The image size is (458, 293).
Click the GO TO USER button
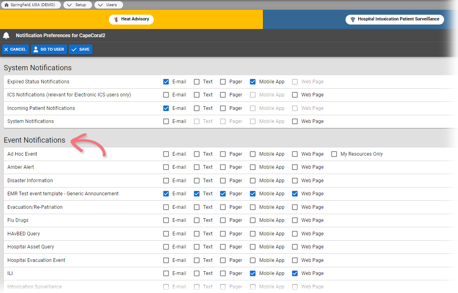[x=49, y=49]
